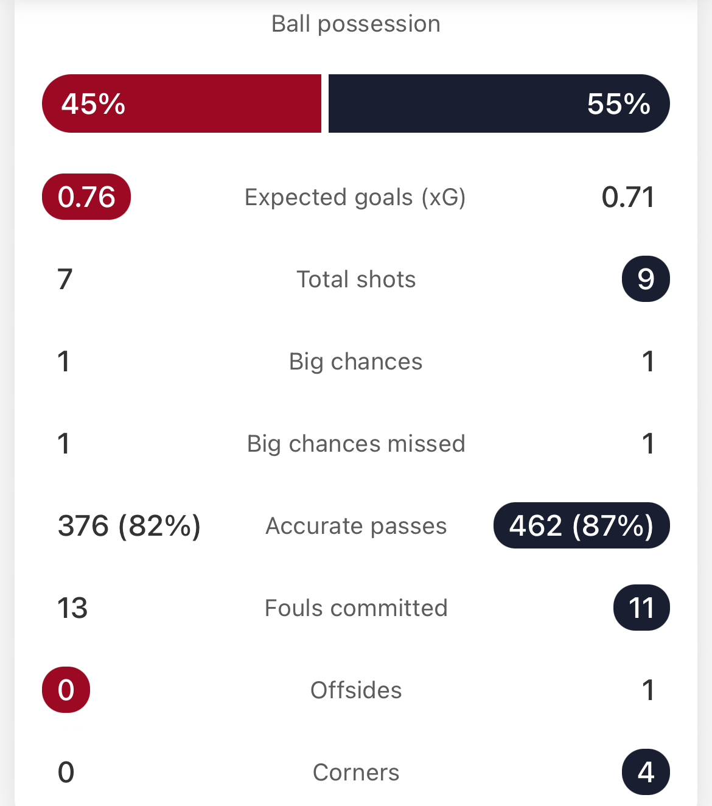Image resolution: width=712 pixels, height=806 pixels.
Task: Click the dark 55% possession bar
Action: (499, 103)
